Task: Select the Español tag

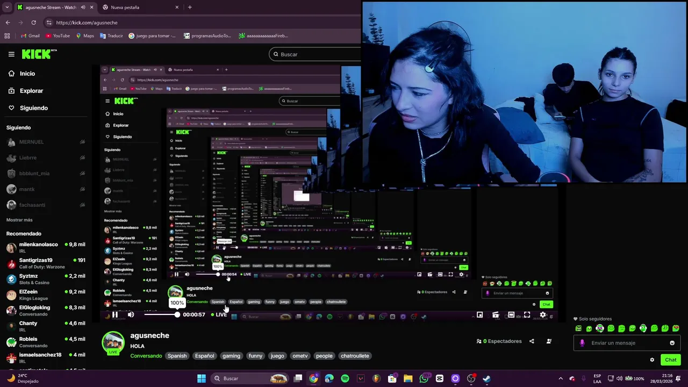Action: [204, 356]
